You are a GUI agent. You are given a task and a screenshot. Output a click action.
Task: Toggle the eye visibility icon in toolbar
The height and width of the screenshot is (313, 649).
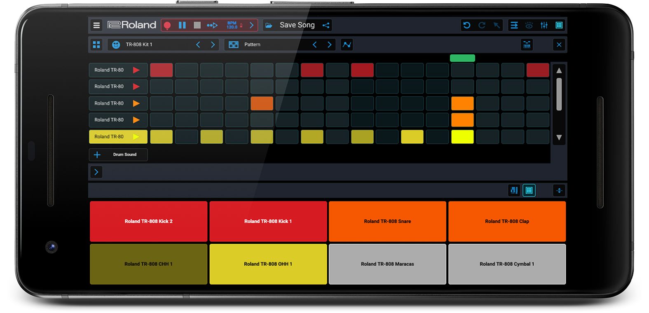coord(529,26)
